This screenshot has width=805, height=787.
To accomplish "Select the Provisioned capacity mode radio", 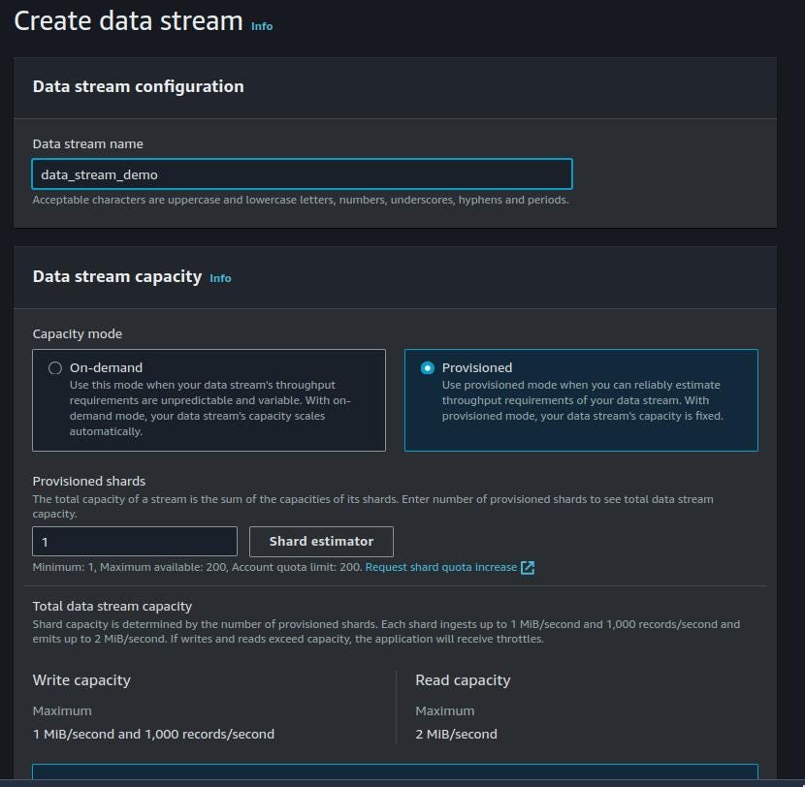I will pyautogui.click(x=427, y=368).
